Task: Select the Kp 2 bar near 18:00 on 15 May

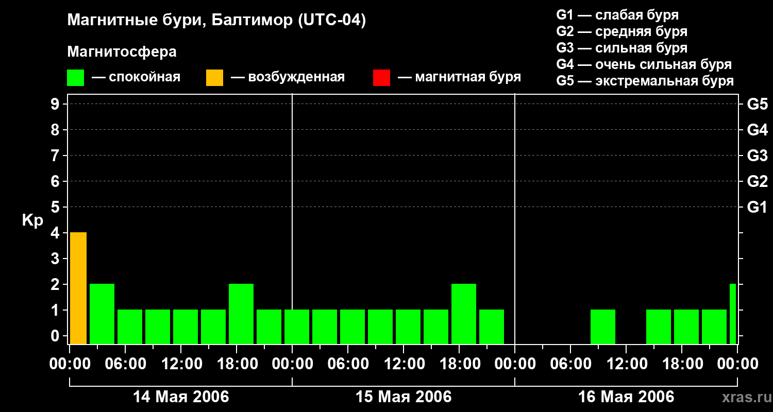Action: tap(464, 314)
